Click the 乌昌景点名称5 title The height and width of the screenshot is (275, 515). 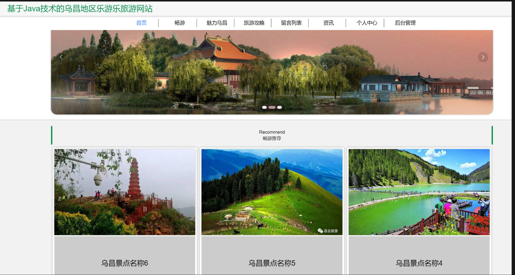(x=272, y=263)
